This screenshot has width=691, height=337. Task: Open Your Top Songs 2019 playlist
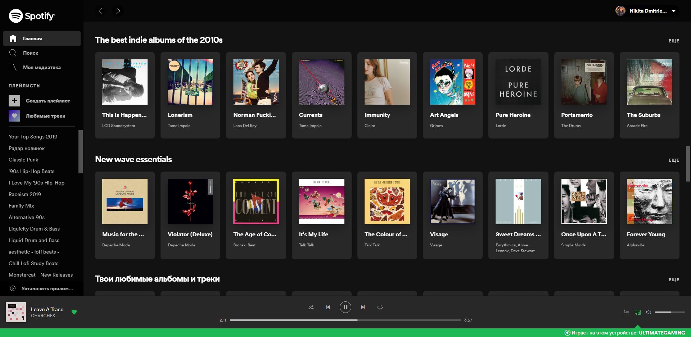point(33,137)
